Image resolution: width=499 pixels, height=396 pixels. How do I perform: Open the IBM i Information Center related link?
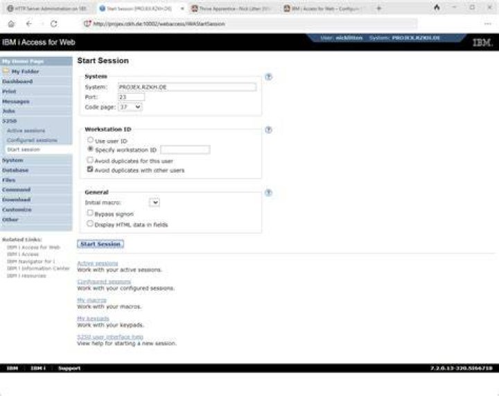38,268
